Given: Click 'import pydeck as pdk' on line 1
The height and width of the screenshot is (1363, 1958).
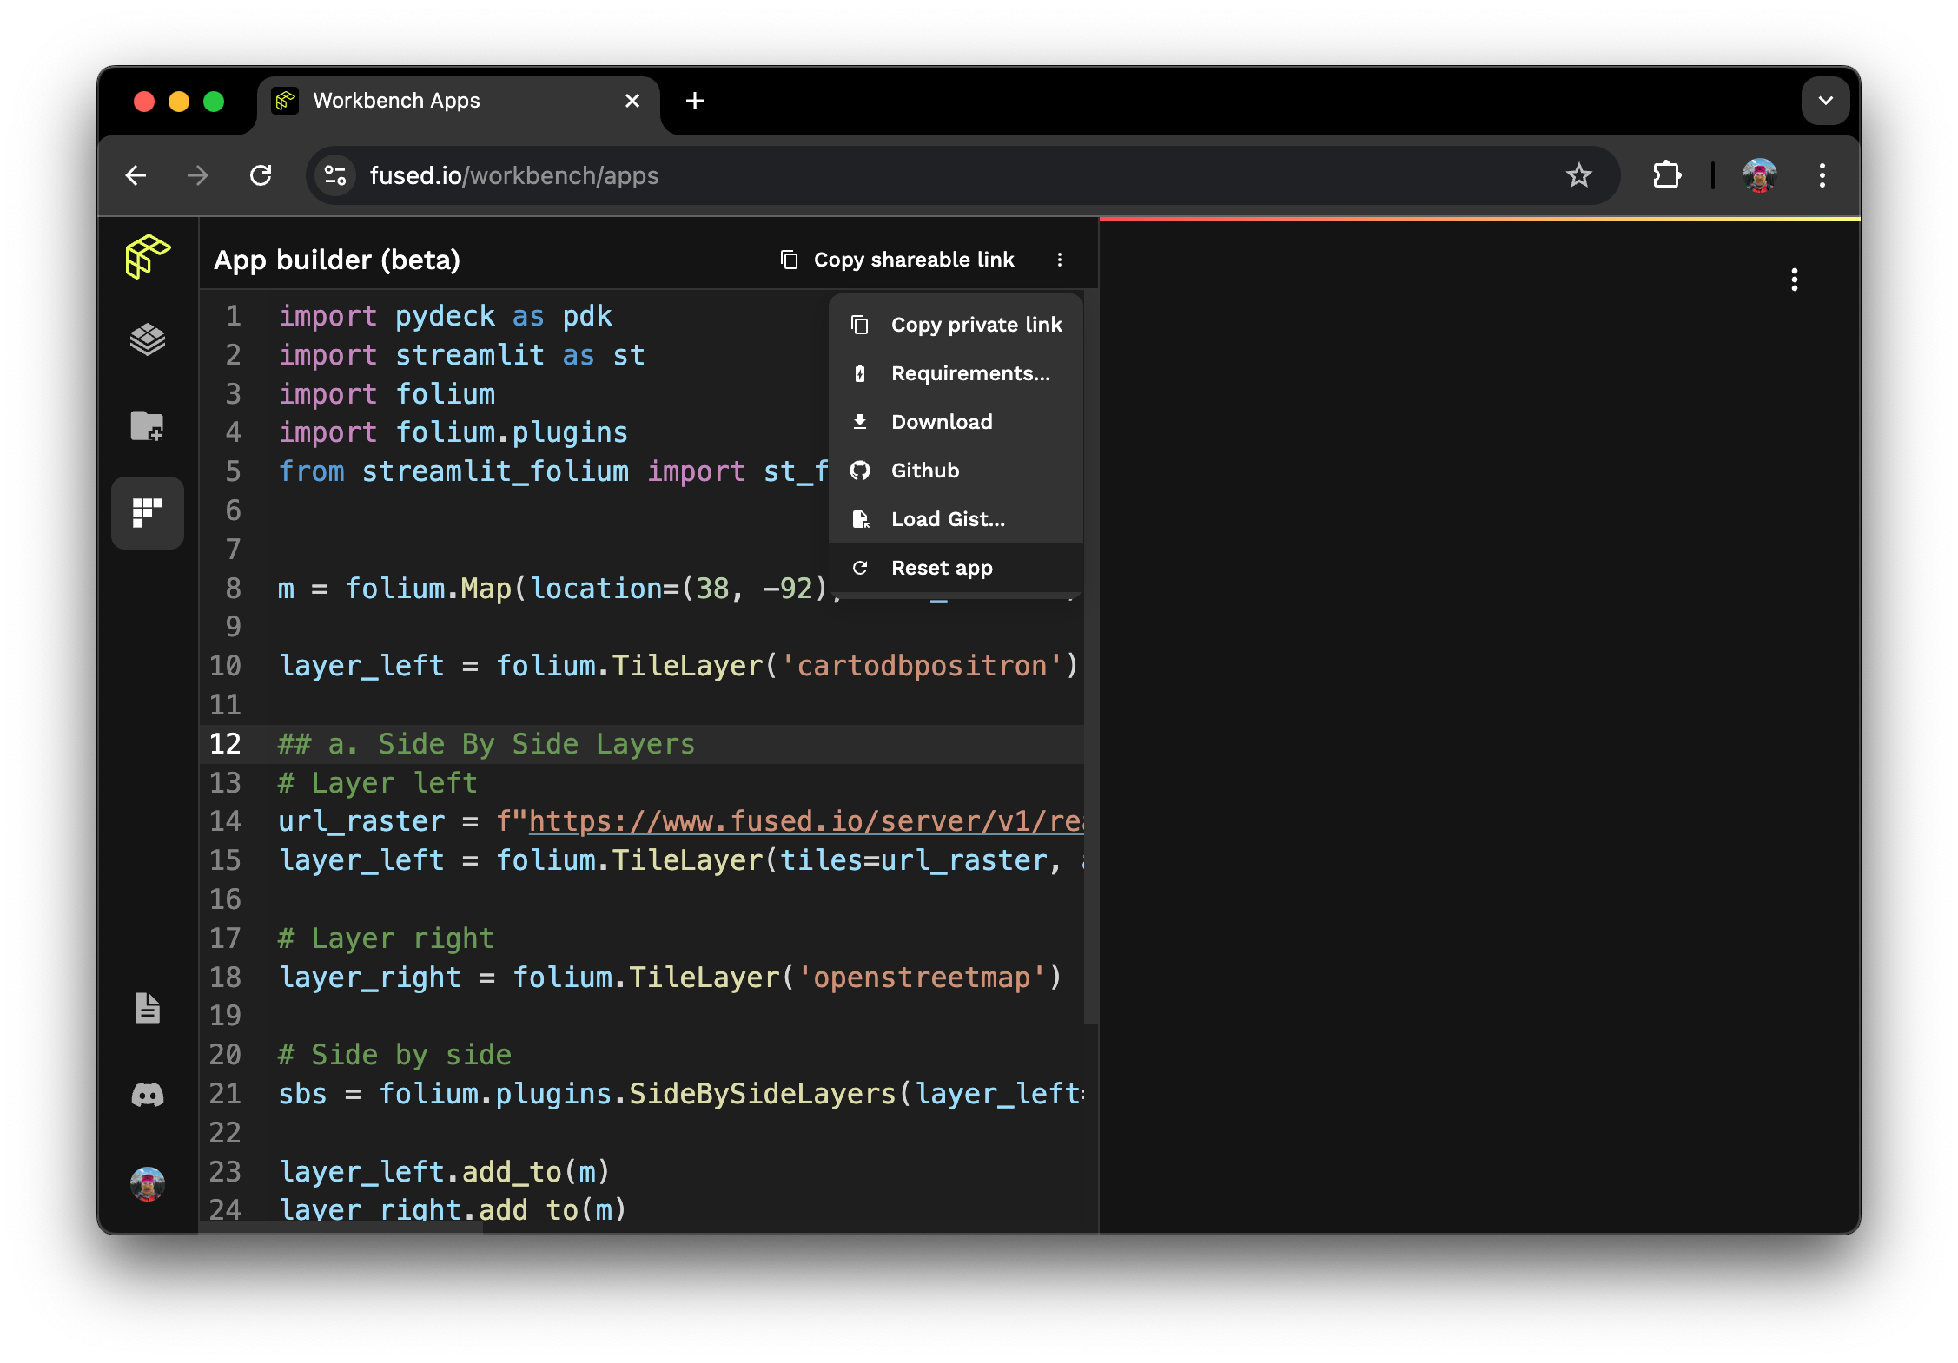Looking at the screenshot, I should click(445, 316).
